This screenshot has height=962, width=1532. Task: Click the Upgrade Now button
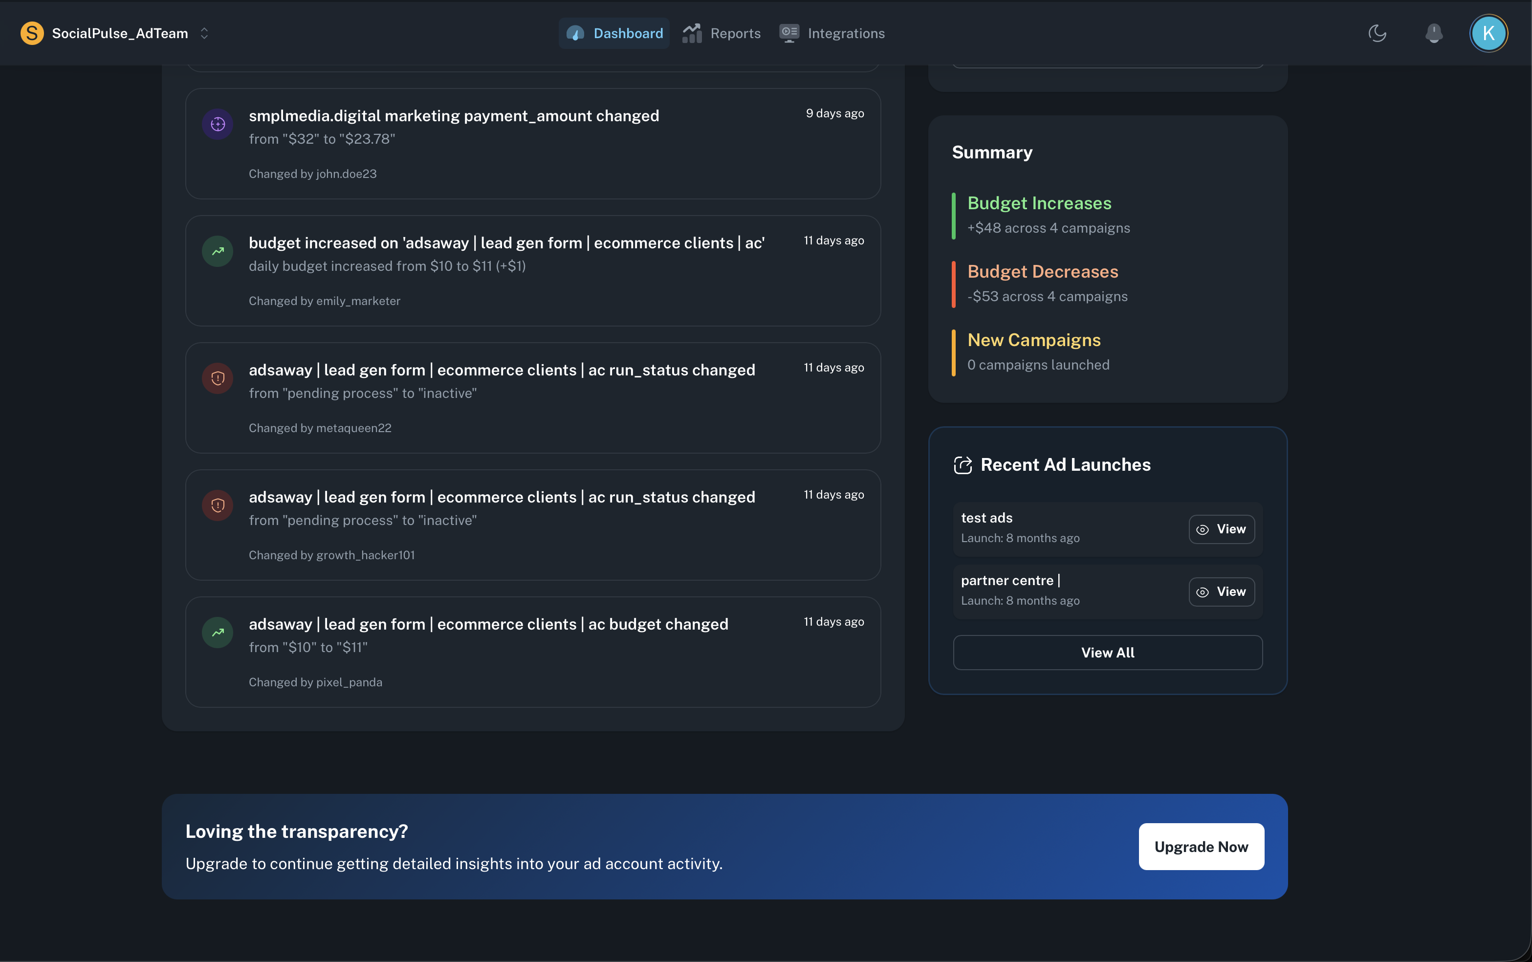tap(1201, 847)
